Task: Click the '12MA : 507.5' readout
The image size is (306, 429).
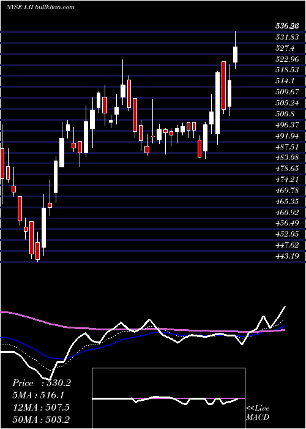Action: [40, 407]
